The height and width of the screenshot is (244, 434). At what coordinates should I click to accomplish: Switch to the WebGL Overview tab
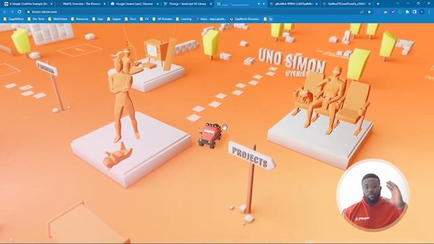[x=81, y=4]
